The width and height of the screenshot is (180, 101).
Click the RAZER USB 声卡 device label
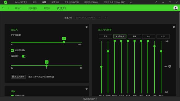click(90, 99)
